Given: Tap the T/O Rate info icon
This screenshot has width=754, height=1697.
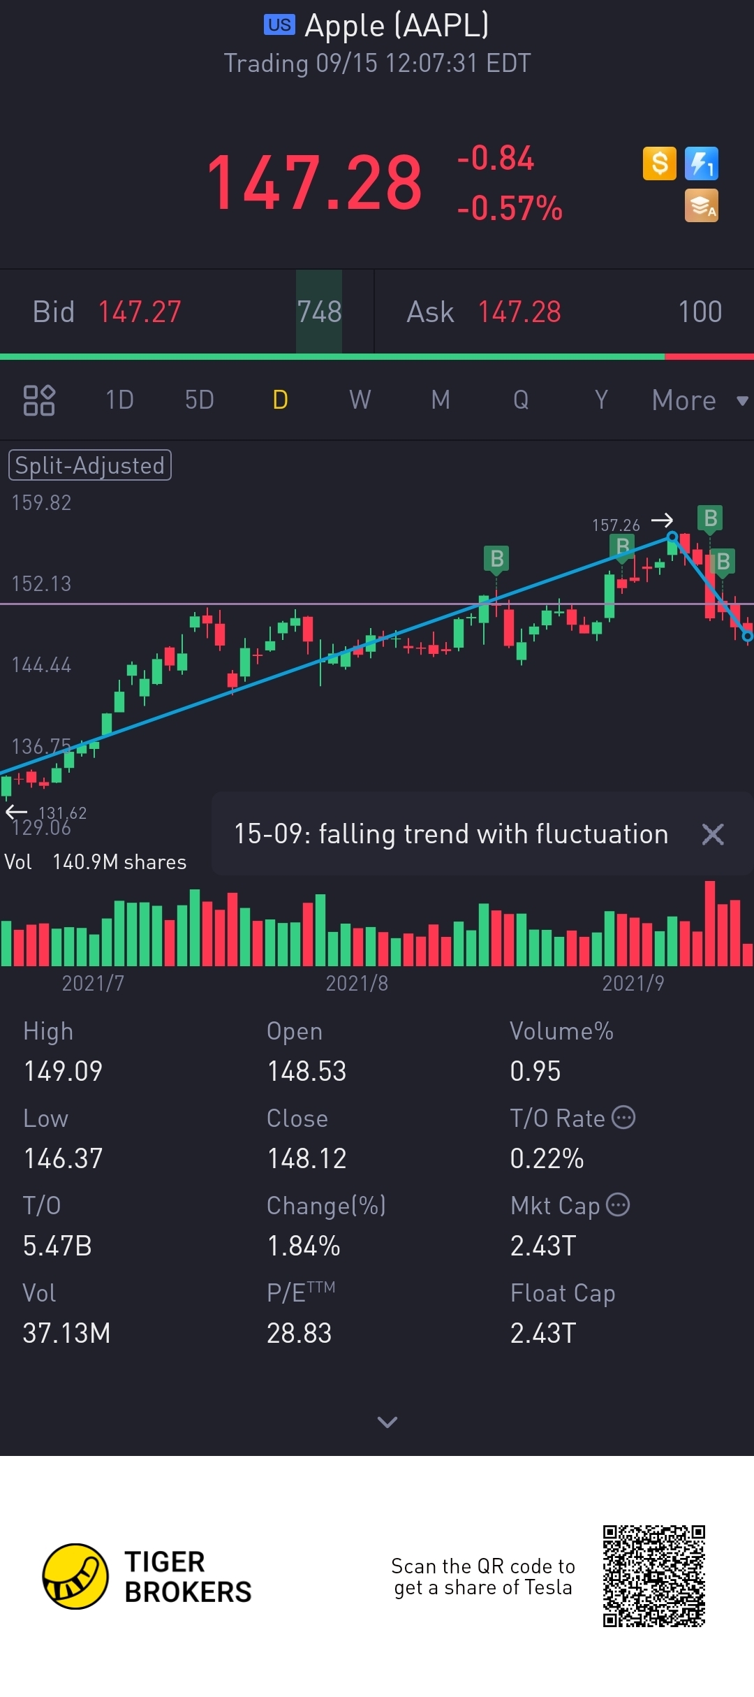Looking at the screenshot, I should point(623,1118).
